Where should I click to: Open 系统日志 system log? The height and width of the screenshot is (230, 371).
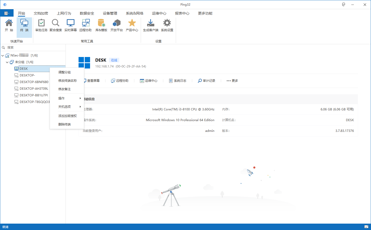click(x=178, y=80)
